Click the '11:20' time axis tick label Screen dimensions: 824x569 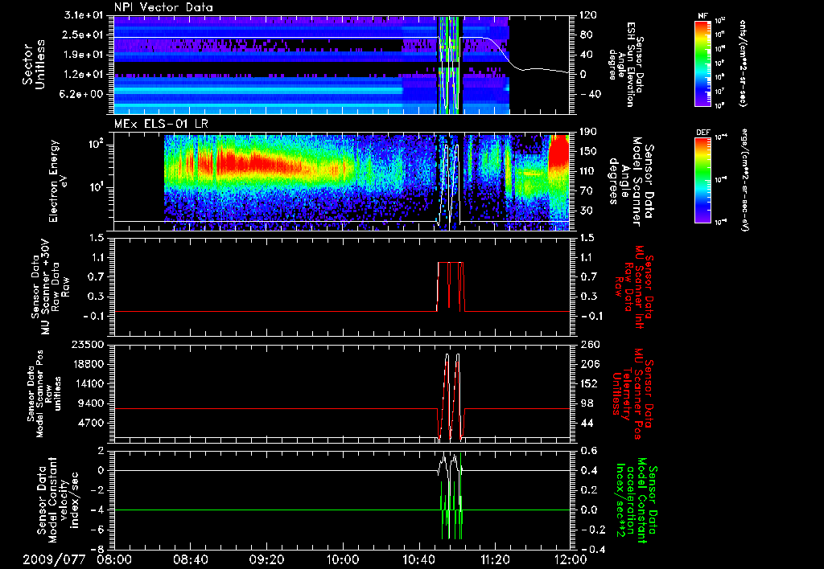[x=495, y=559]
